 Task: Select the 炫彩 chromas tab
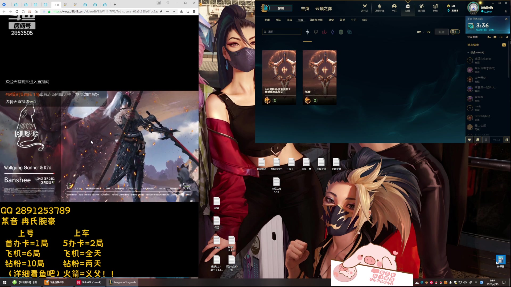pos(365,20)
